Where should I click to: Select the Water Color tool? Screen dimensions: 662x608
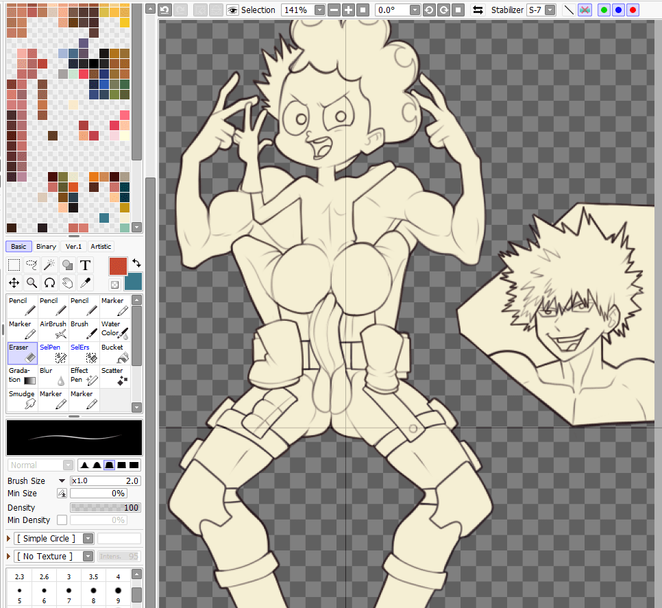[x=114, y=328]
